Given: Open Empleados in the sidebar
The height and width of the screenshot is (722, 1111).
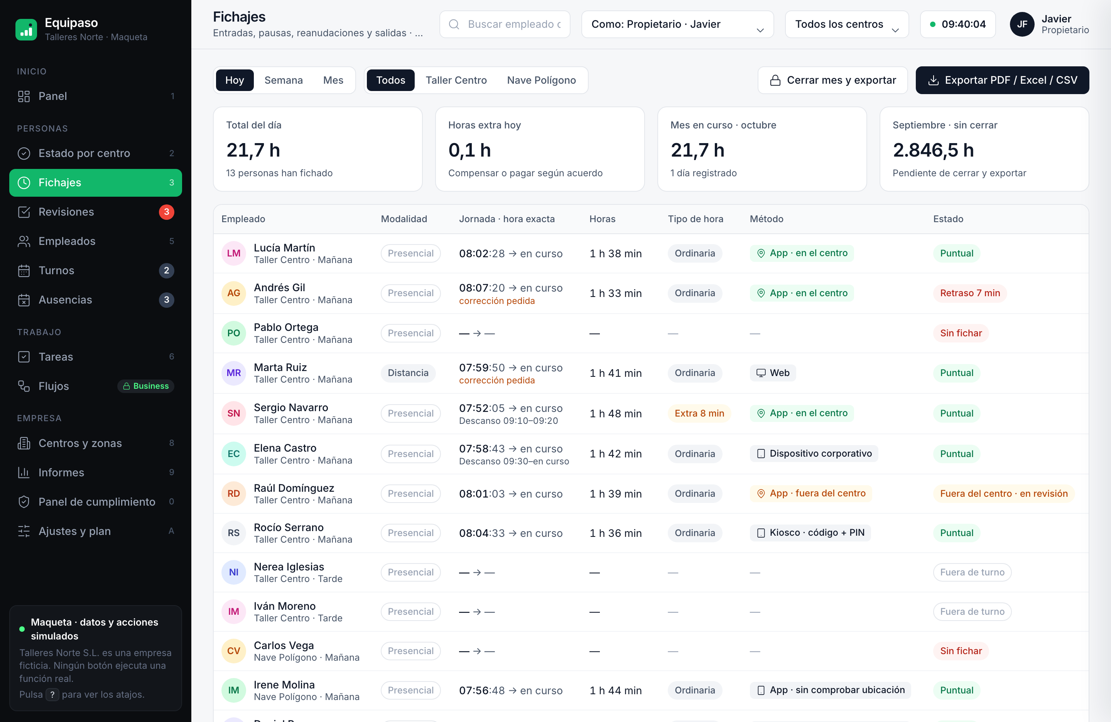Looking at the screenshot, I should pyautogui.click(x=96, y=241).
